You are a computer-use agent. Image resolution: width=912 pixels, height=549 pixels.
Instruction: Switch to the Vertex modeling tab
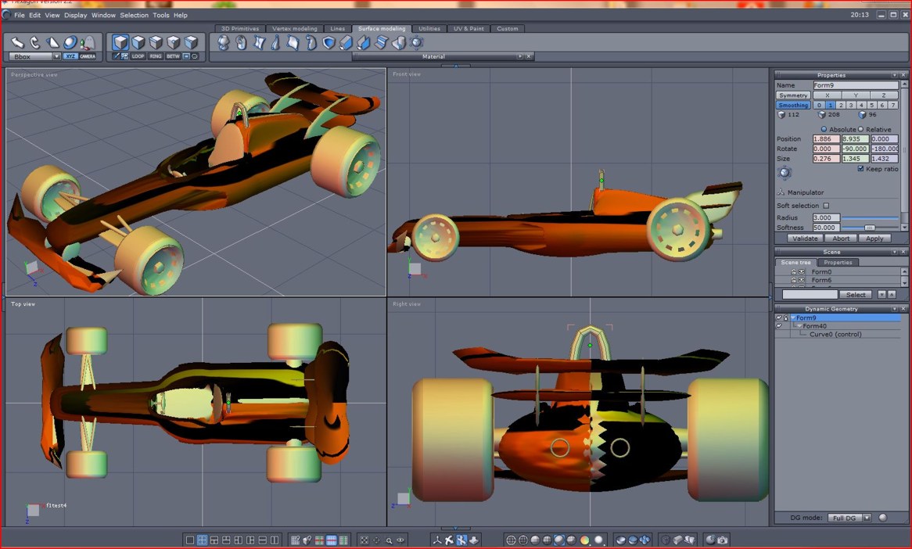click(295, 29)
